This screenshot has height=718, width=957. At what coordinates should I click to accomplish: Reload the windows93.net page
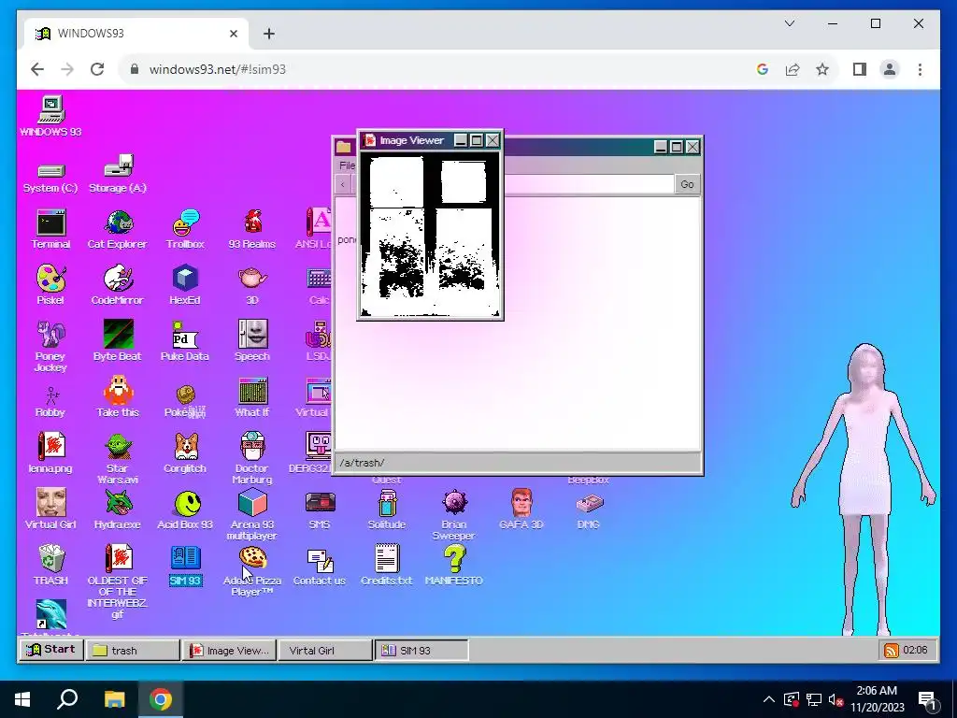[x=97, y=69]
